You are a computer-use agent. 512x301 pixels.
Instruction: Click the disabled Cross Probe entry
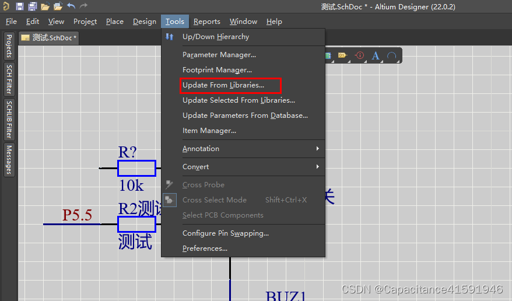(243, 185)
